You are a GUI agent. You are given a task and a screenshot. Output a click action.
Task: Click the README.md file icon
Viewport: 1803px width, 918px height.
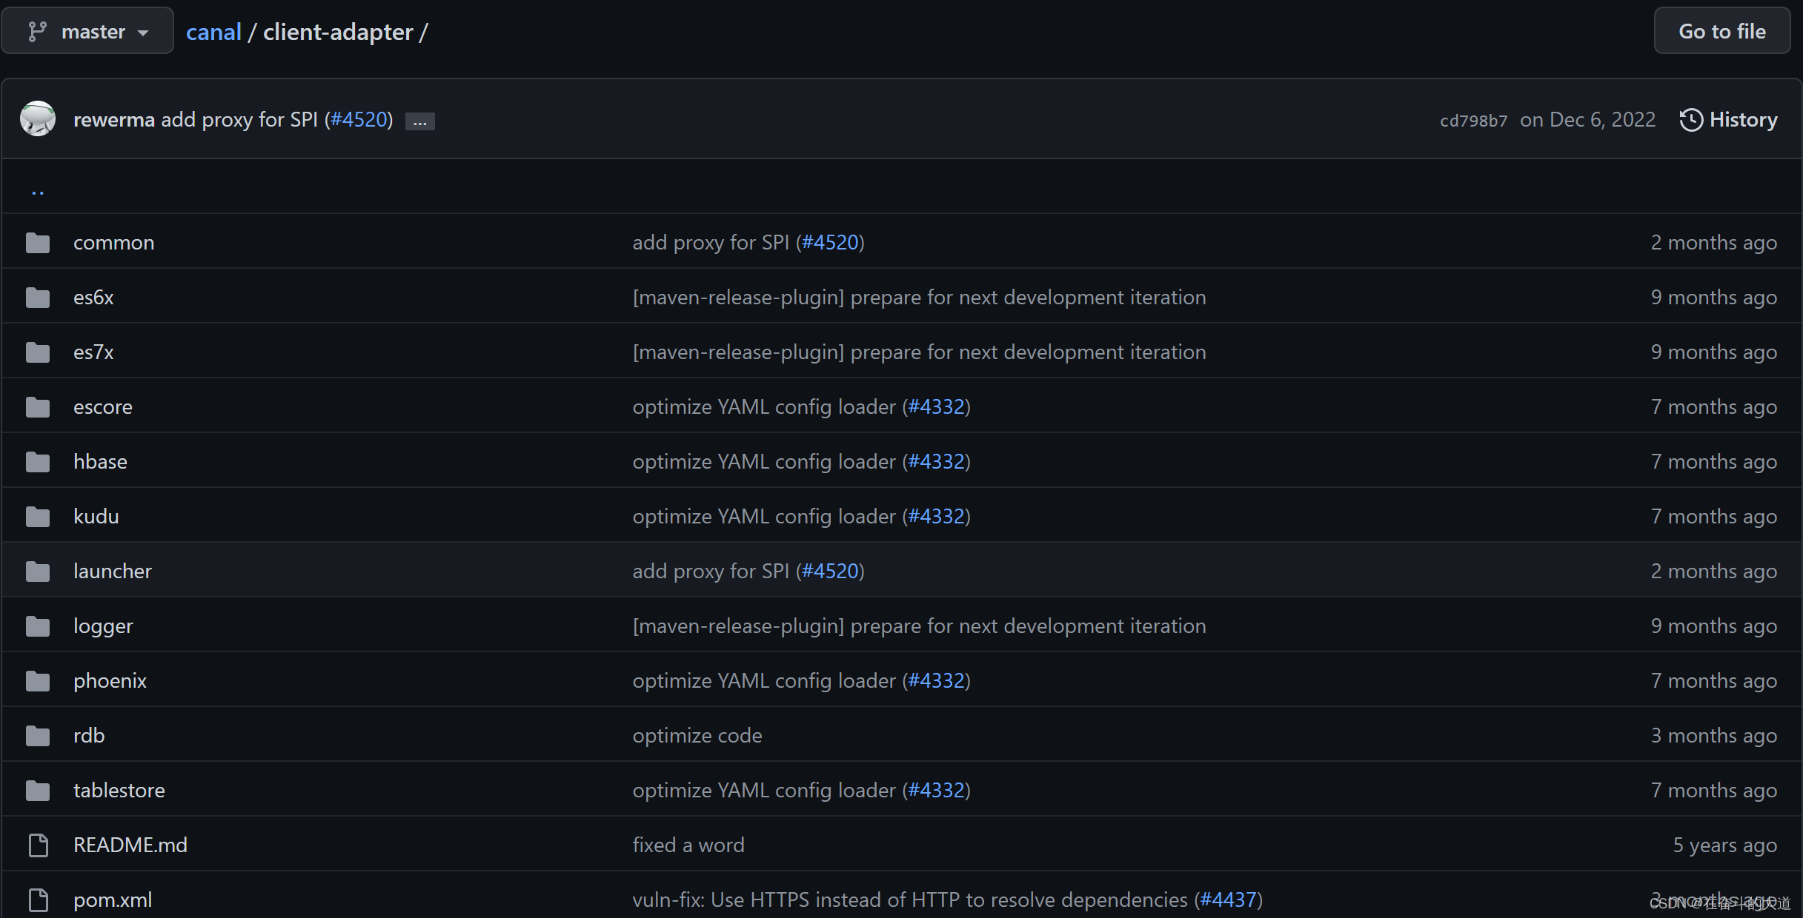pos(38,845)
